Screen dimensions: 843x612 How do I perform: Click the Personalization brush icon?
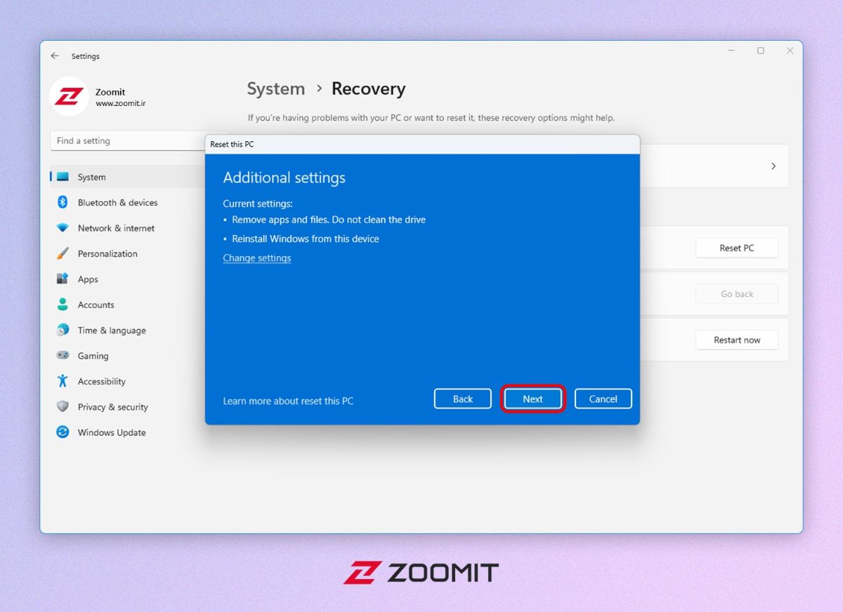point(63,253)
